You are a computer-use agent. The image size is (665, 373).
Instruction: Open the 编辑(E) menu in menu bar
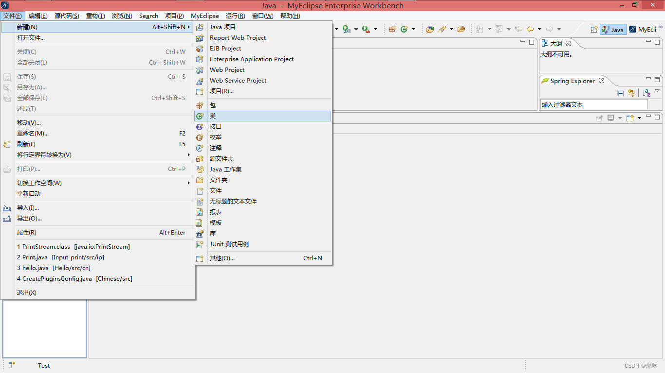click(38, 16)
